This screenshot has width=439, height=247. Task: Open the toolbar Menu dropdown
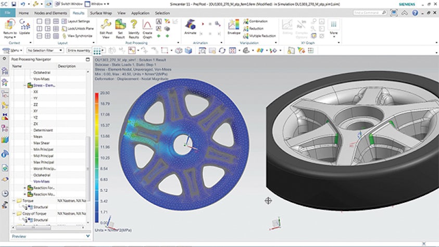point(12,51)
